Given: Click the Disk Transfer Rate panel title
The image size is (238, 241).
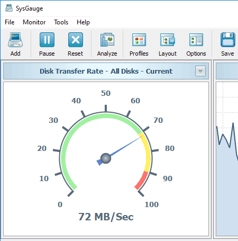Looking at the screenshot, I should 106,71.
